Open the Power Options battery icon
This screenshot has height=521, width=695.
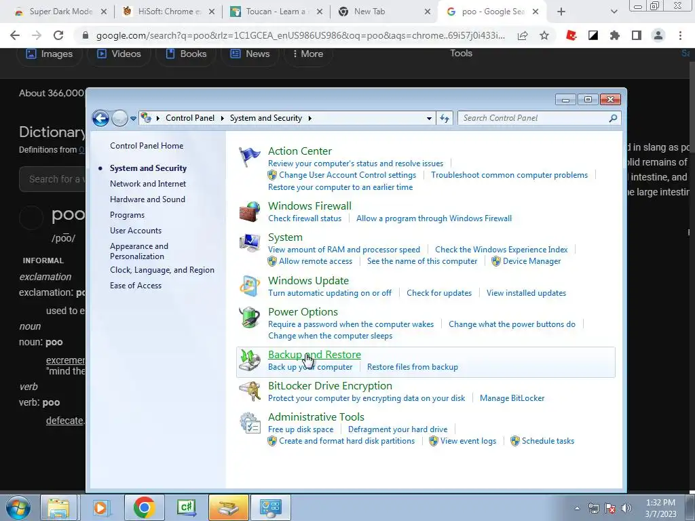(x=250, y=317)
